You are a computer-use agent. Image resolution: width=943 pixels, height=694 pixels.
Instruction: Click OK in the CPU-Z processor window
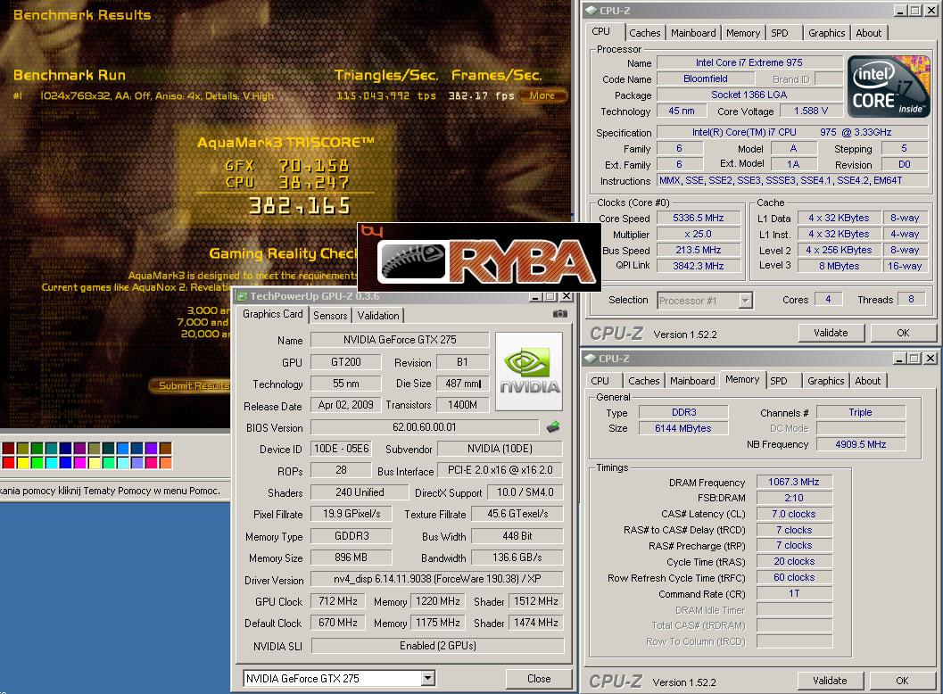click(x=903, y=333)
